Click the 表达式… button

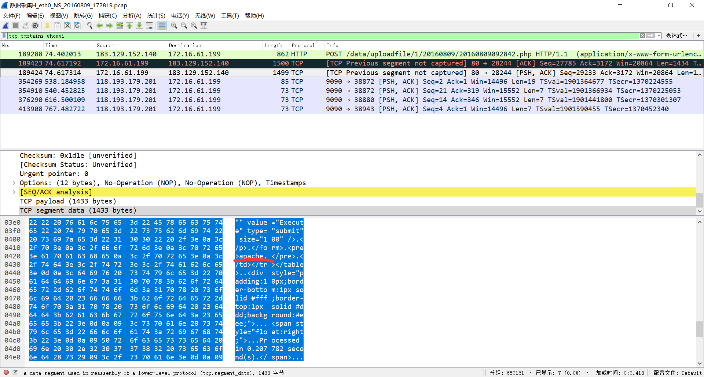tap(676, 36)
